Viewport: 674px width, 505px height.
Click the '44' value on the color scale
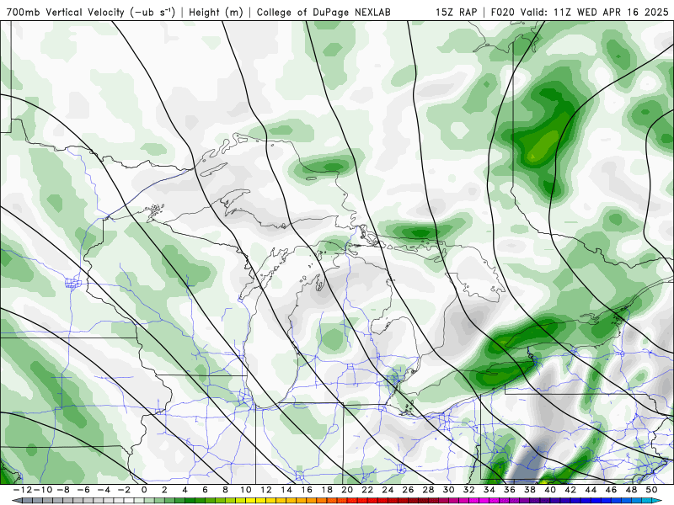click(x=591, y=490)
